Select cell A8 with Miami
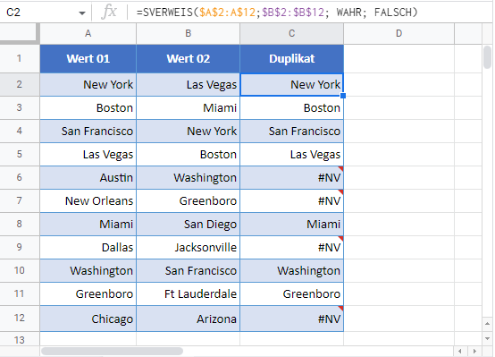 [x=88, y=225]
